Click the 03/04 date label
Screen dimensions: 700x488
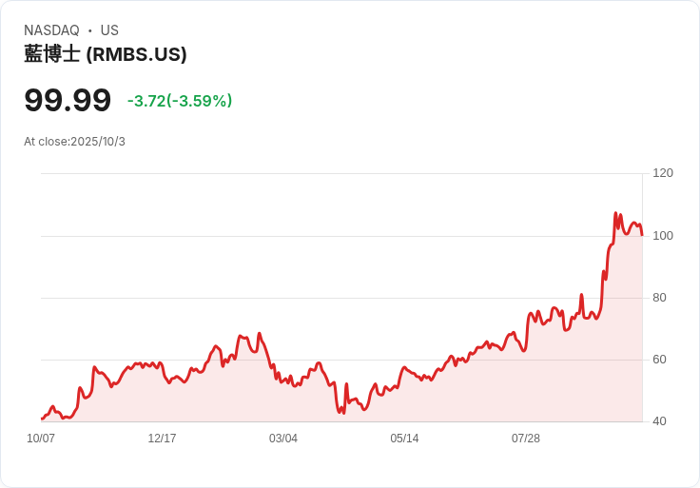click(283, 439)
